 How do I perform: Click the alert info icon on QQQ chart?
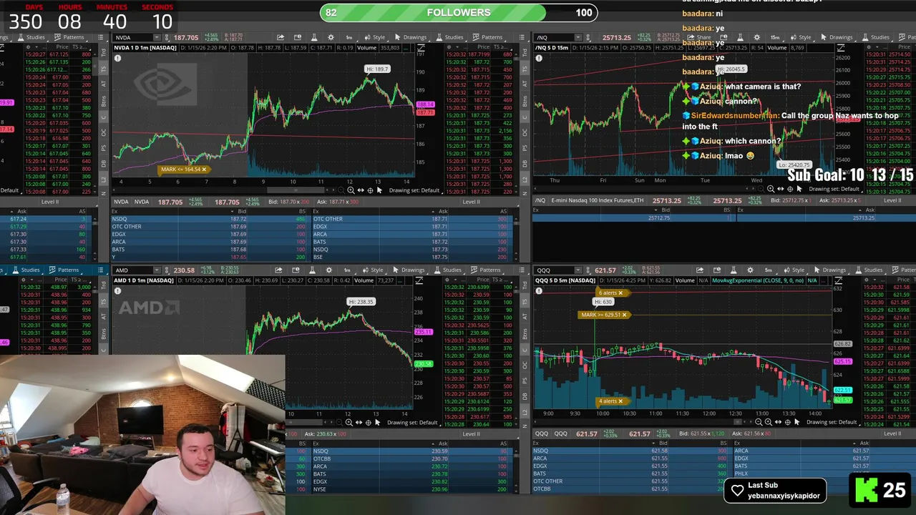538,290
